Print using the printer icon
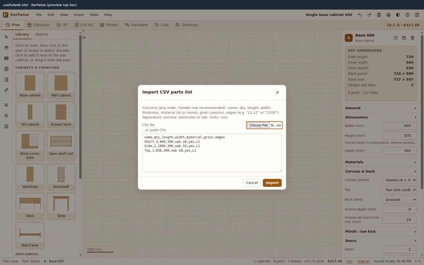This screenshot has width=424, height=265. click(x=388, y=15)
